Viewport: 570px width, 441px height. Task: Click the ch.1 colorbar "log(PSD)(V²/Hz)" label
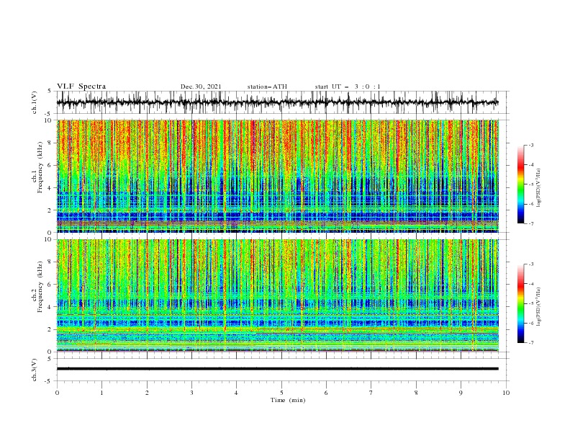[539, 188]
